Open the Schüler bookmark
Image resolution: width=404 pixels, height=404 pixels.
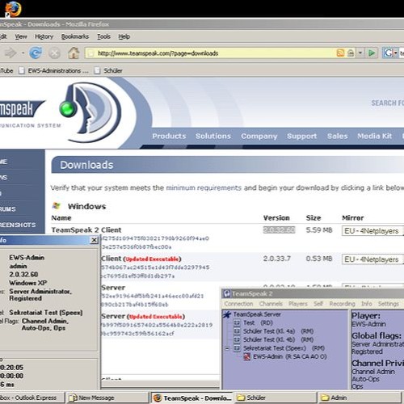[x=108, y=70]
